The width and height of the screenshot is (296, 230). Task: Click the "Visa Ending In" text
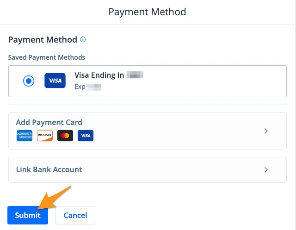click(99, 75)
